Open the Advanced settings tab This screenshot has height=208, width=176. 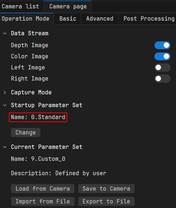pos(100,19)
